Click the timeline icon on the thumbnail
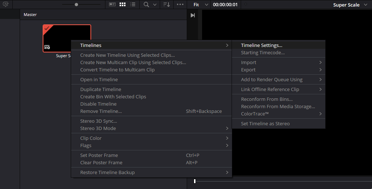The width and height of the screenshot is (372, 189). point(47,47)
